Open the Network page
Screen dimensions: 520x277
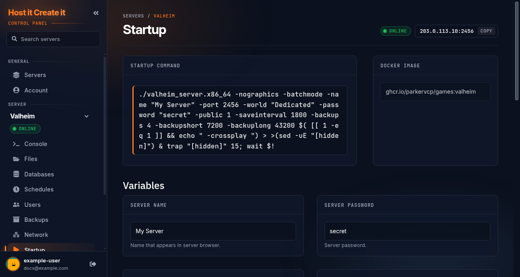(x=51, y=235)
